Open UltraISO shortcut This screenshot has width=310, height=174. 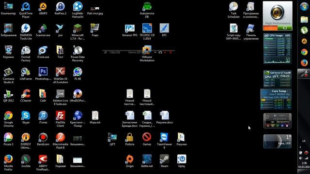coord(77,96)
